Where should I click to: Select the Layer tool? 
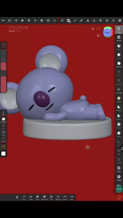point(119,169)
